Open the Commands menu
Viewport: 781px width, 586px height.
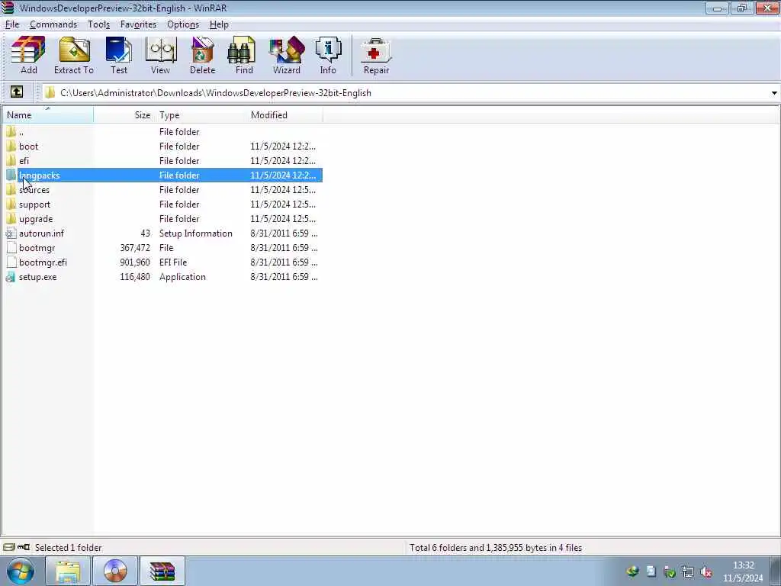click(53, 24)
